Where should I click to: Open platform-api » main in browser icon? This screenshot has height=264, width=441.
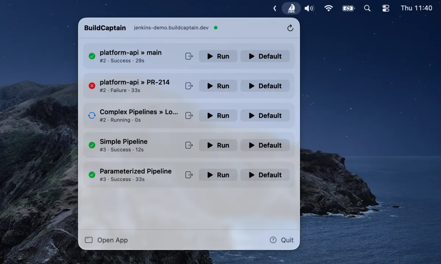tap(189, 56)
